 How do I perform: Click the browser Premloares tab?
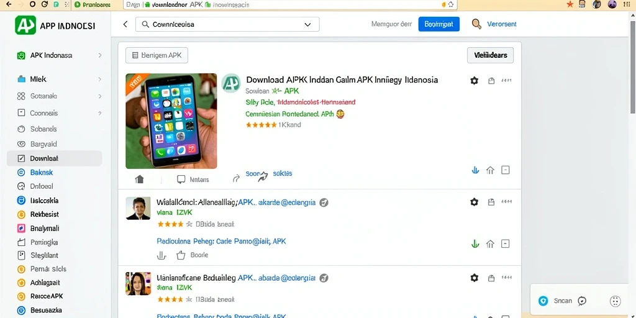point(93,5)
